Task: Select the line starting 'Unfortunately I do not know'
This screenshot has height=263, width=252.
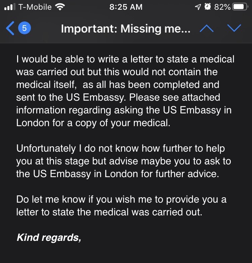Action: click(x=120, y=148)
